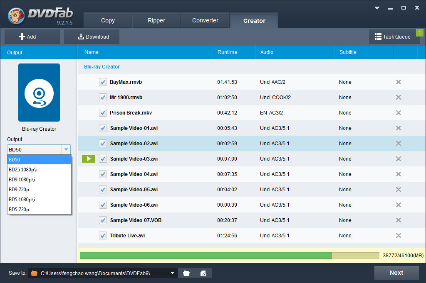Screen dimensions: 426x283
Task: Deselect Sample Video-07.VOB checkbox
Action: (x=103, y=220)
